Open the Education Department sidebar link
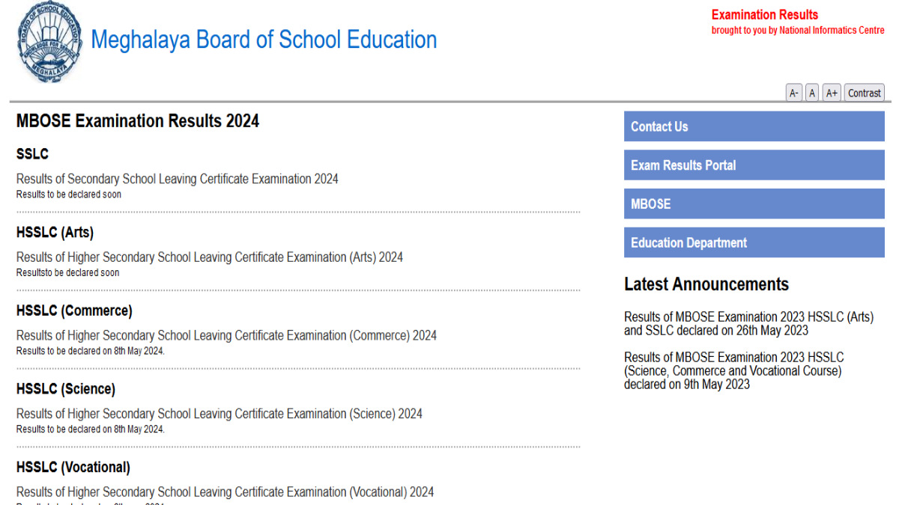Viewport: 899px width, 505px height. pos(754,243)
